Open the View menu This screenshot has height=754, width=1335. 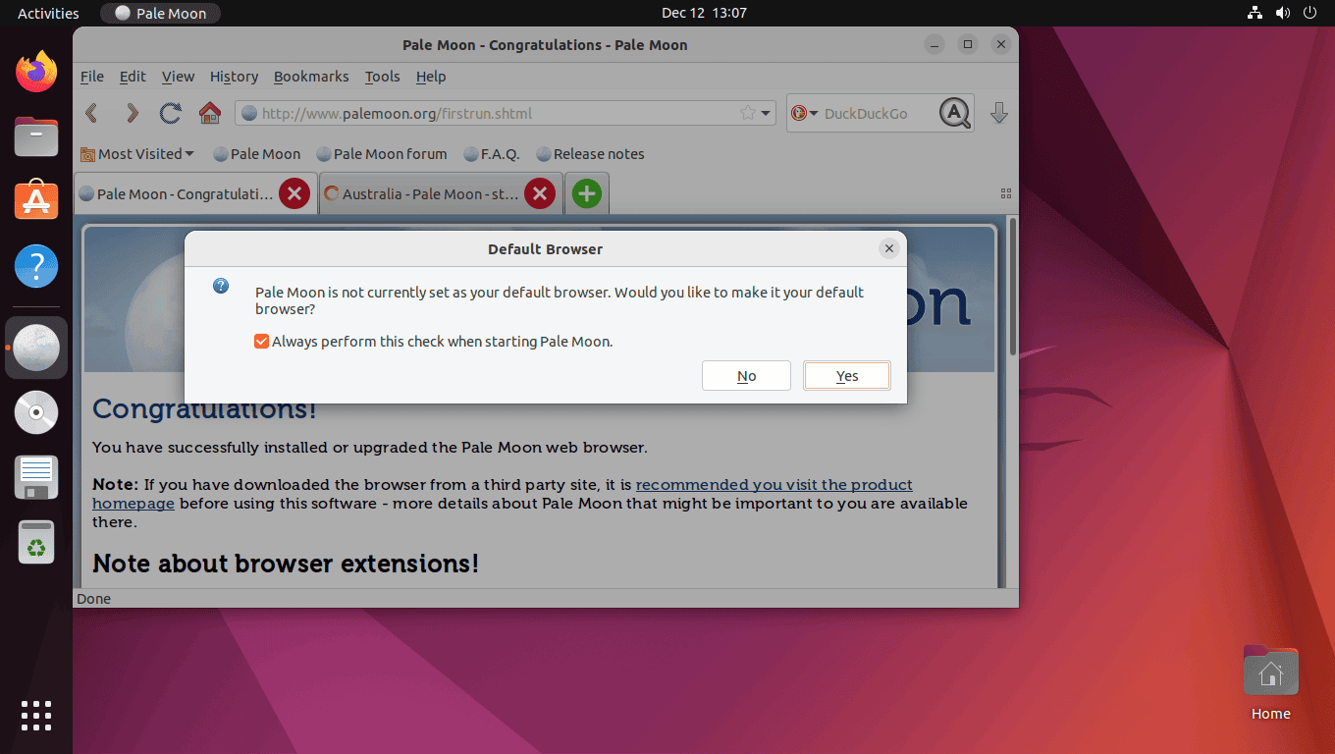click(178, 77)
